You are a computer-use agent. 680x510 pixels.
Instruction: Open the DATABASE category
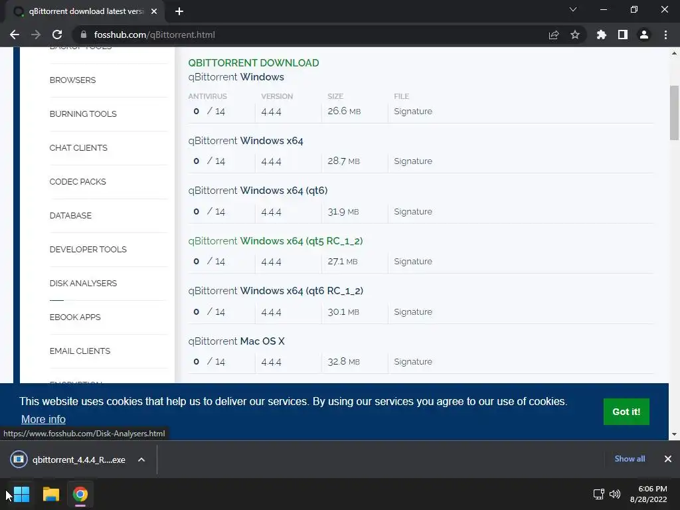click(70, 216)
